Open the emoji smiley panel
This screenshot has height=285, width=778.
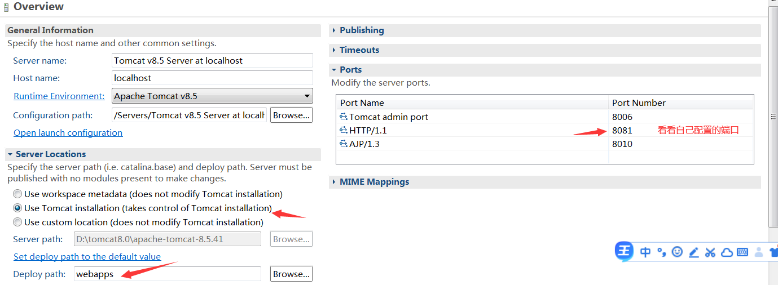pyautogui.click(x=677, y=252)
